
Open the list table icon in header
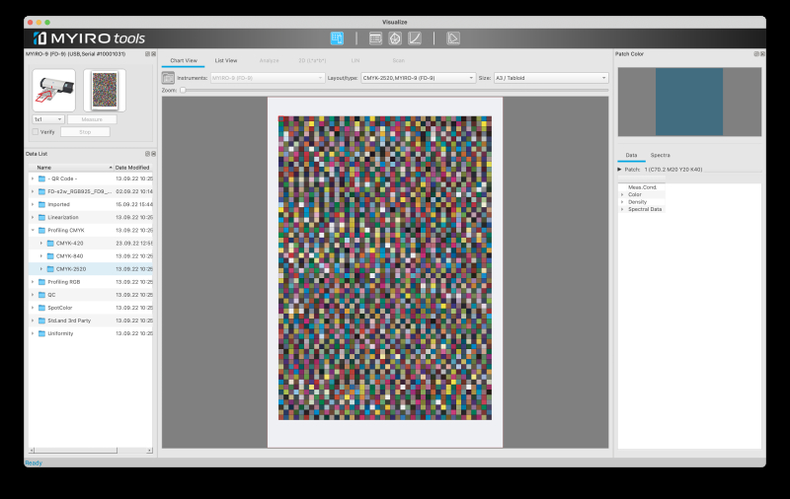tap(375, 38)
